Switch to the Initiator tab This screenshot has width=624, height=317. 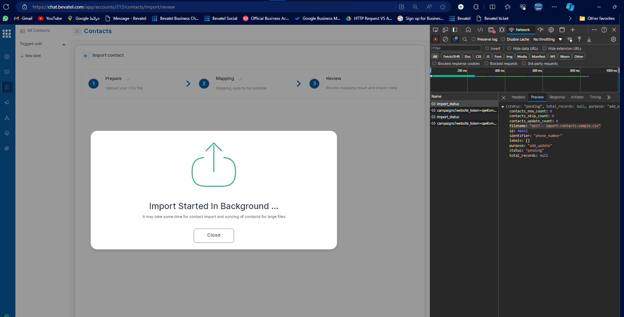click(577, 97)
